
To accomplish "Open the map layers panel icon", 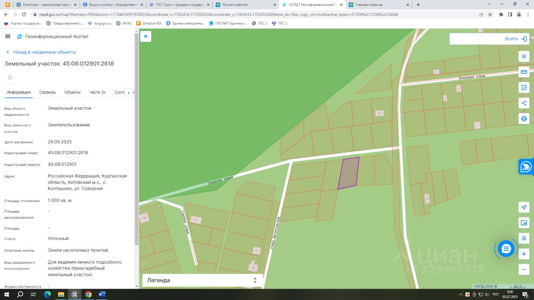I will pos(524,56).
